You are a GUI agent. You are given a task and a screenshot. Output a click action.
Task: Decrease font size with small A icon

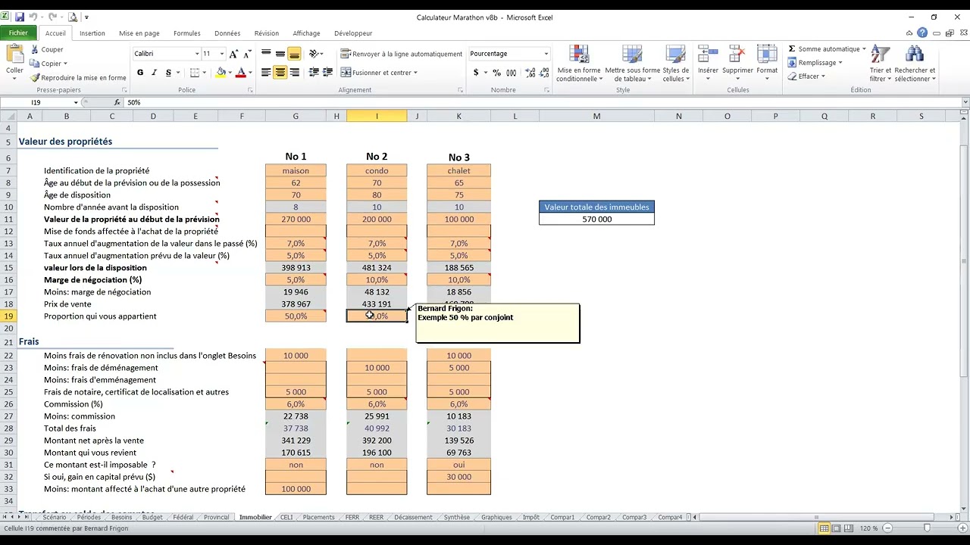247,54
